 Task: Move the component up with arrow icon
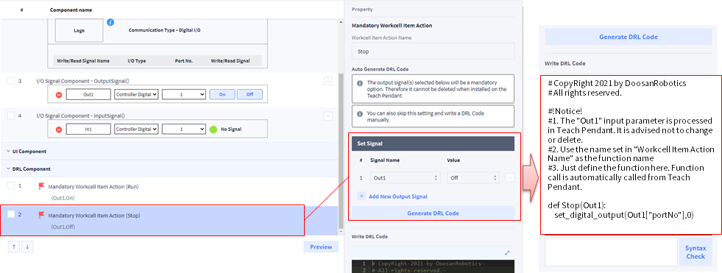click(14, 247)
